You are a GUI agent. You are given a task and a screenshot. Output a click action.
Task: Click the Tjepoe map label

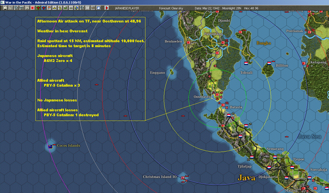(x=299, y=159)
